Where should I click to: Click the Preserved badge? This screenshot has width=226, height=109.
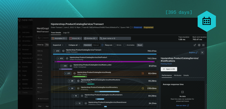[138, 27]
